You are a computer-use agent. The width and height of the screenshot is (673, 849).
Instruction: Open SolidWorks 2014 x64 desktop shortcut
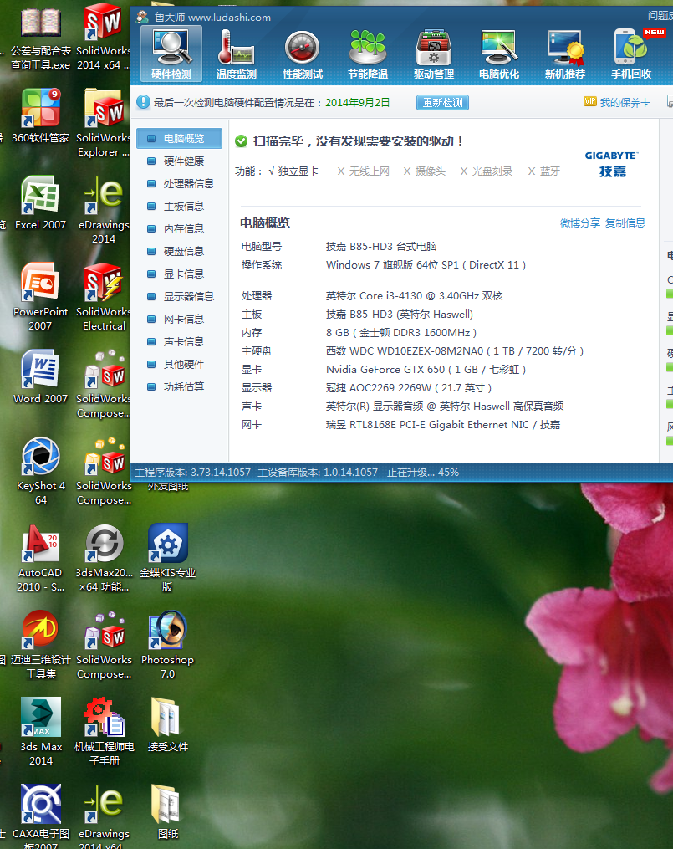[x=104, y=37]
